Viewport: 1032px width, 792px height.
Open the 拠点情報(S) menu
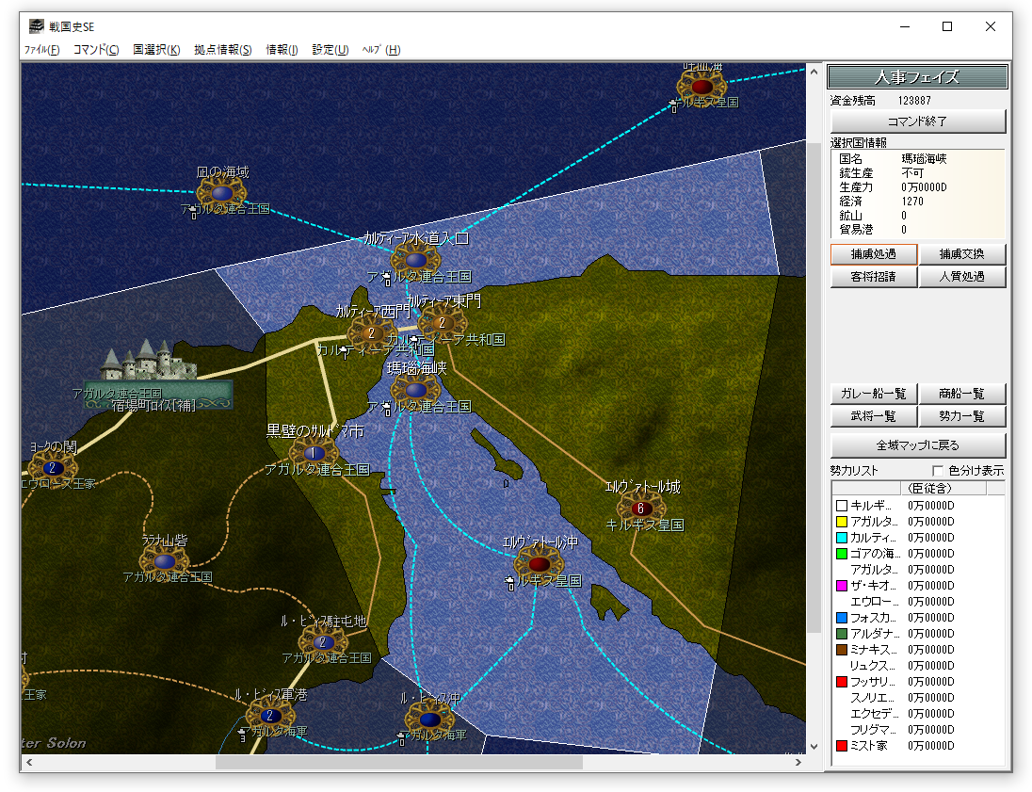tap(222, 50)
